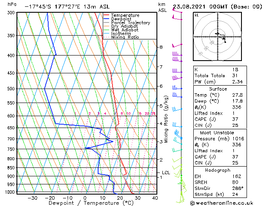Click the SREH value 80

click(x=235, y=182)
